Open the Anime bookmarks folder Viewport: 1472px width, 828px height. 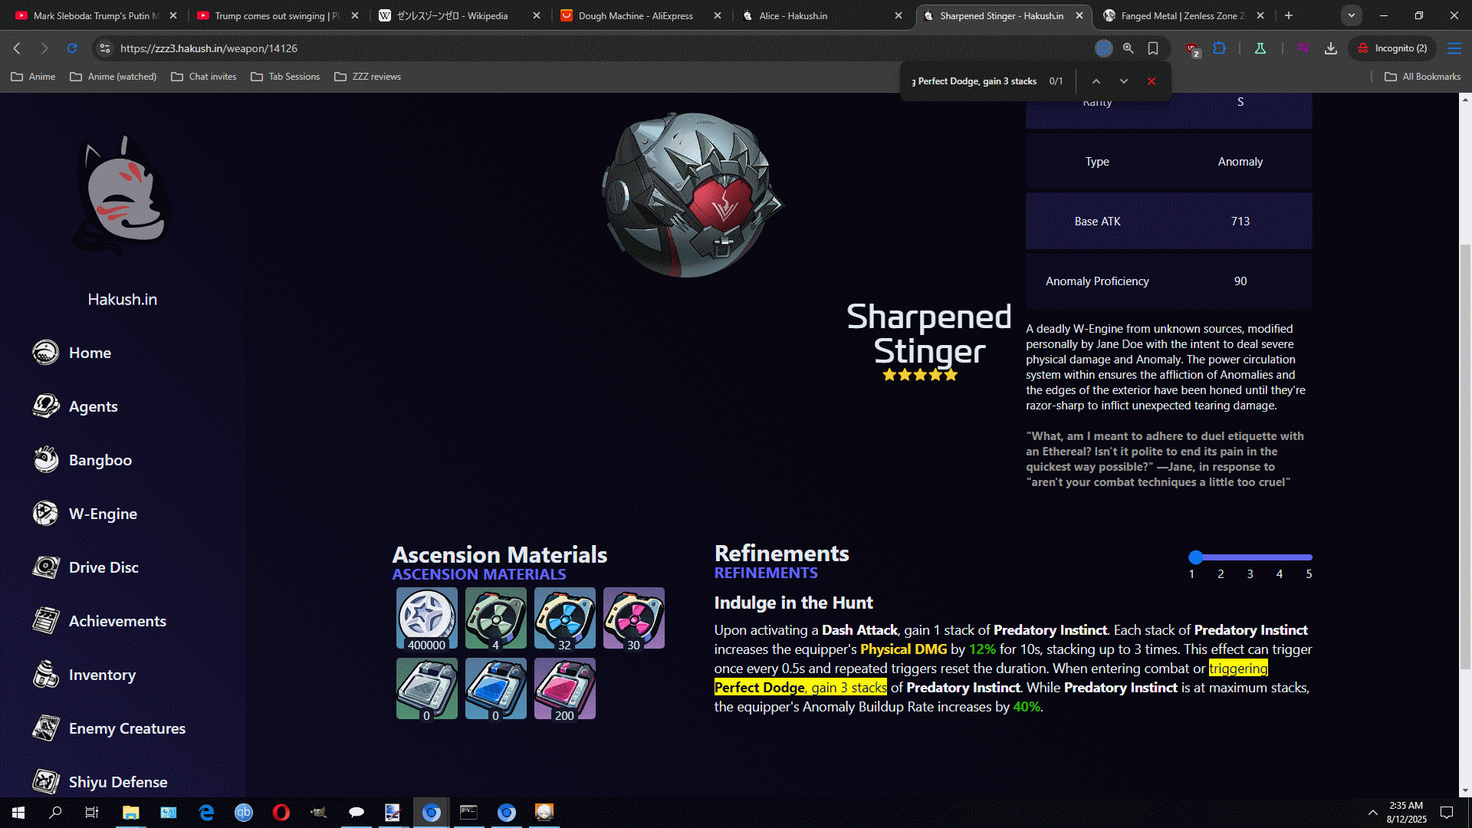(33, 77)
